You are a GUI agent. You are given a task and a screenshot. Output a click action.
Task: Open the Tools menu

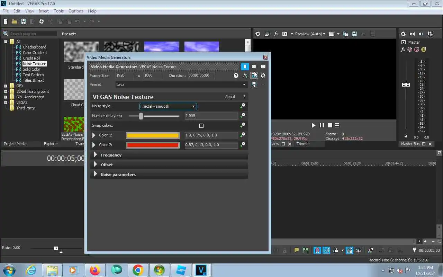point(58,11)
